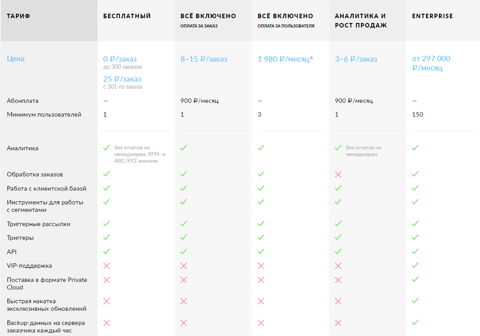Click the 25 ₽/заказ price
The height and width of the screenshot is (336, 480).
pyautogui.click(x=122, y=79)
